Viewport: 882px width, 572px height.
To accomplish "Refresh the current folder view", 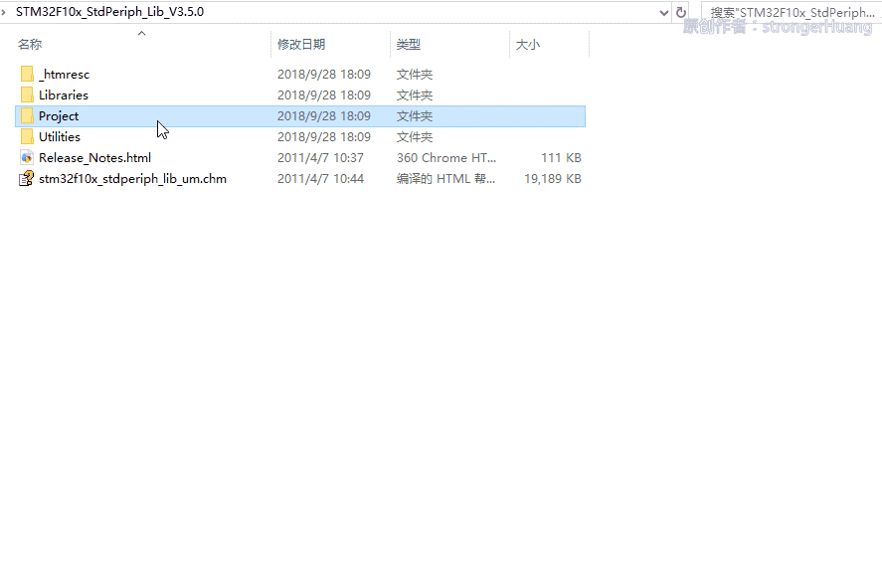I will [680, 12].
